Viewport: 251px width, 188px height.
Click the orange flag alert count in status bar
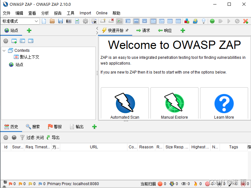point(22,184)
